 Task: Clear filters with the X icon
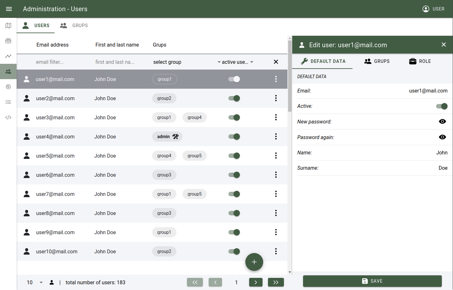(276, 62)
